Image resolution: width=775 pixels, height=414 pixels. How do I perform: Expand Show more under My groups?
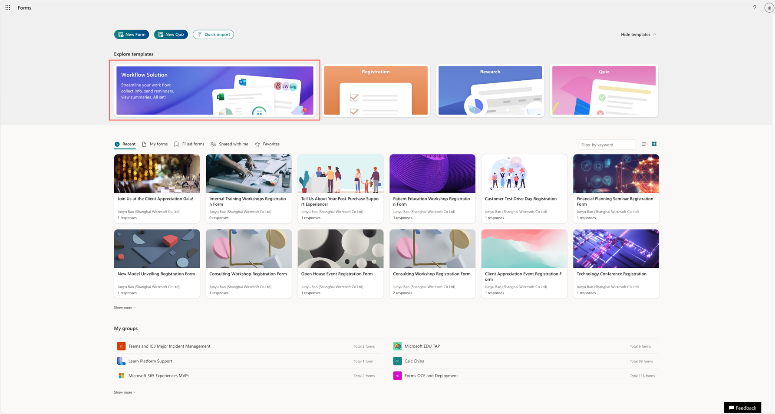pos(125,392)
